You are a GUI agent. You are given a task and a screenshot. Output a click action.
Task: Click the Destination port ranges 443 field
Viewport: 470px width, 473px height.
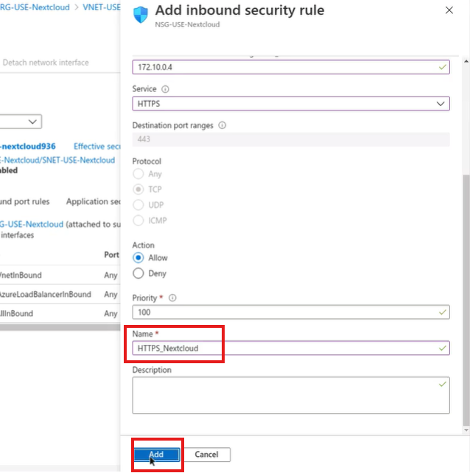click(291, 139)
